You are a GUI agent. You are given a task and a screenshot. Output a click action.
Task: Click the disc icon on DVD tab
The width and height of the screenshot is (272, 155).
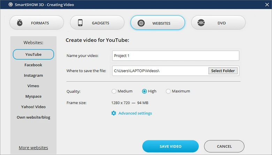point(201,23)
